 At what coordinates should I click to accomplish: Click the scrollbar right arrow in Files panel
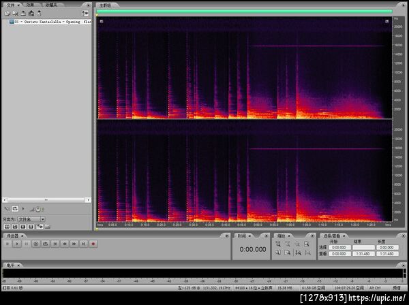click(x=89, y=199)
